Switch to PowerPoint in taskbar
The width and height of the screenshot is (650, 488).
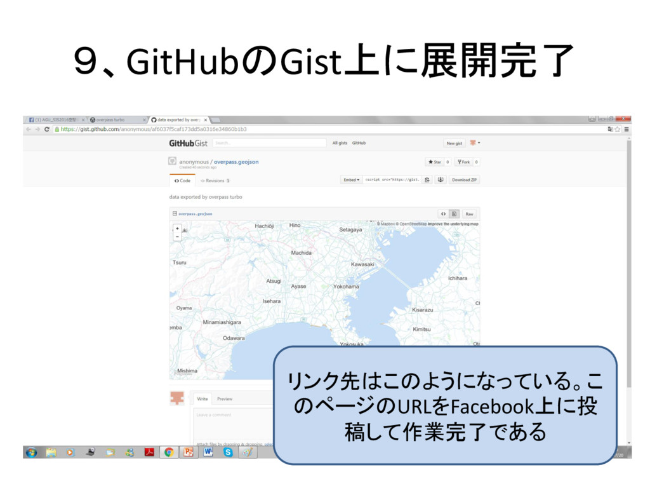(189, 452)
